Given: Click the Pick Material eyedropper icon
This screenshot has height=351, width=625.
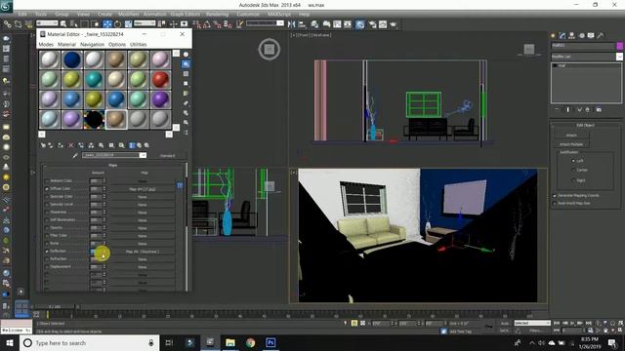Looking at the screenshot, I should (75, 155).
